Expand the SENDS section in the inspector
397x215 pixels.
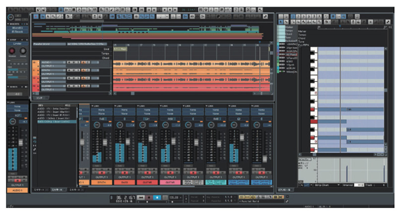pyautogui.click(x=8, y=87)
